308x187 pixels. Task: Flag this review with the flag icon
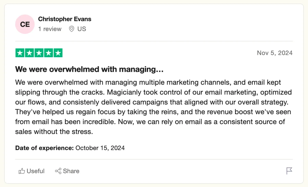[289, 171]
